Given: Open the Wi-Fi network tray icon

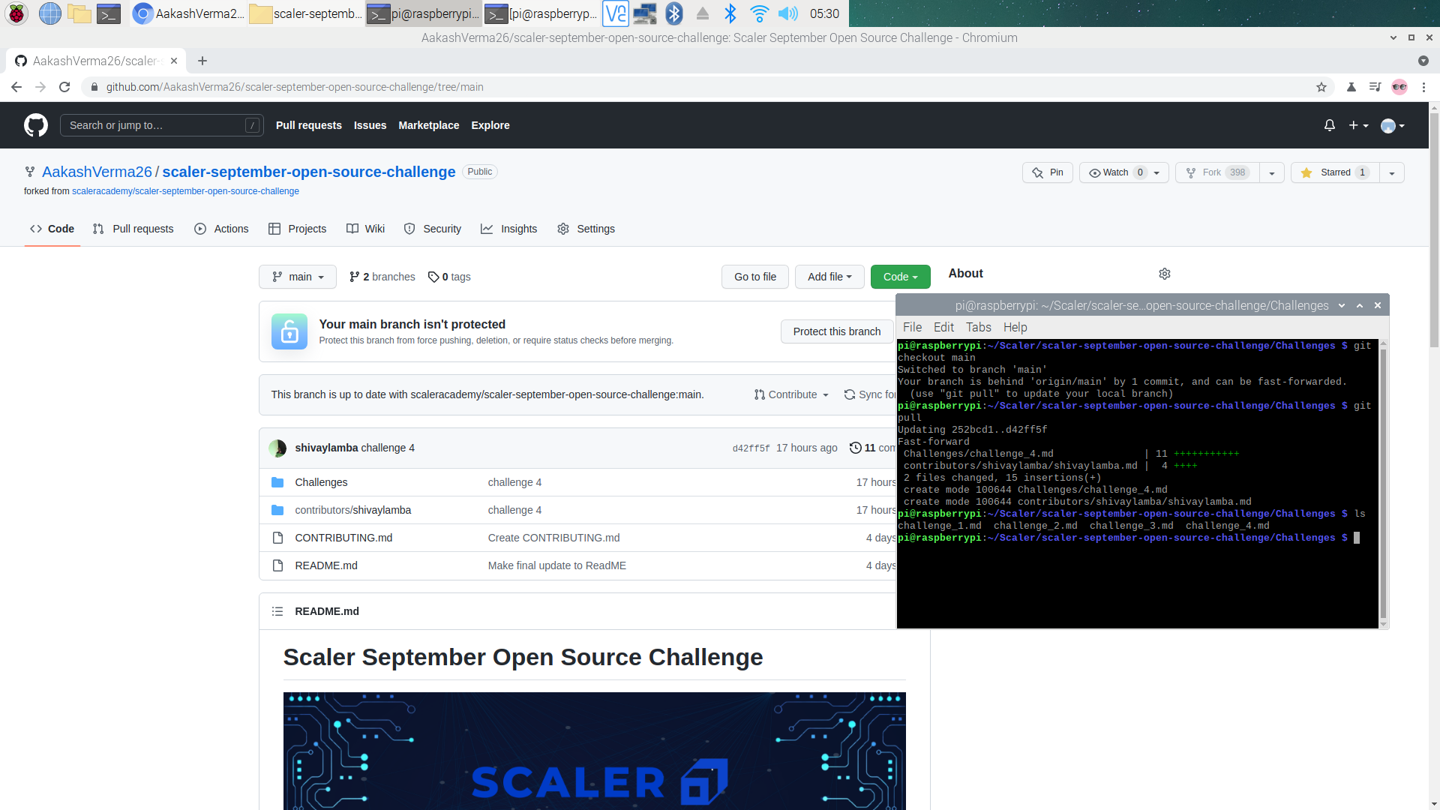Looking at the screenshot, I should click(x=759, y=13).
